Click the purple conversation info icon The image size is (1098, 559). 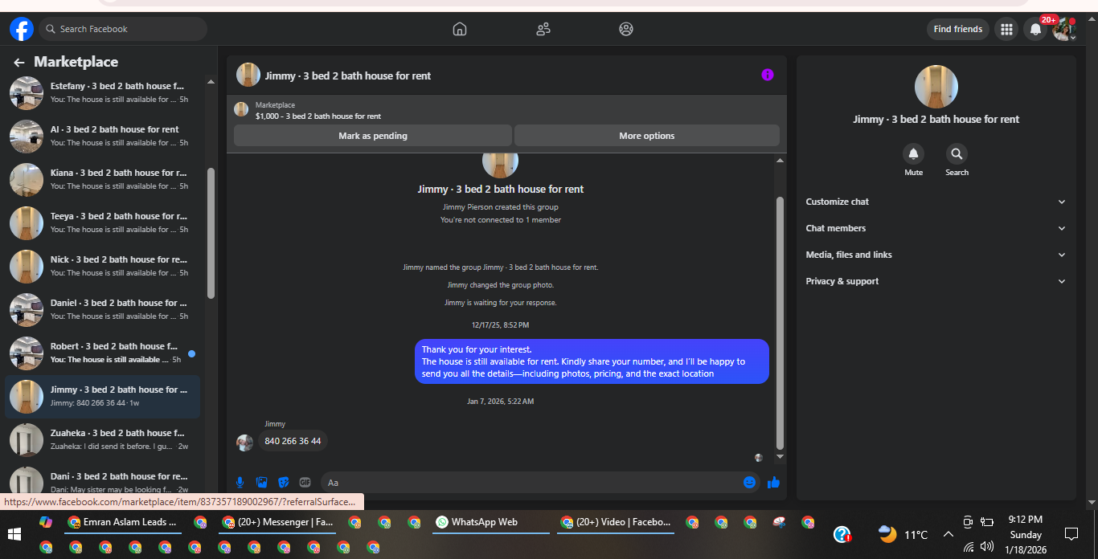(x=768, y=75)
